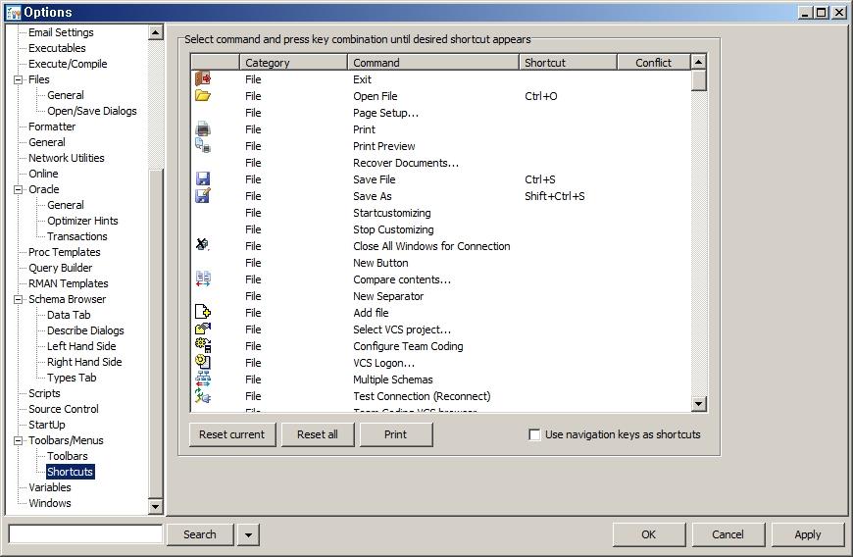The width and height of the screenshot is (853, 557).
Task: Open the dropdown arrow beside Search
Action: (248, 534)
